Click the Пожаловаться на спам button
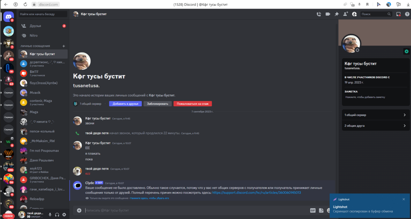Image resolution: width=411 pixels, height=219 pixels. 193,104
